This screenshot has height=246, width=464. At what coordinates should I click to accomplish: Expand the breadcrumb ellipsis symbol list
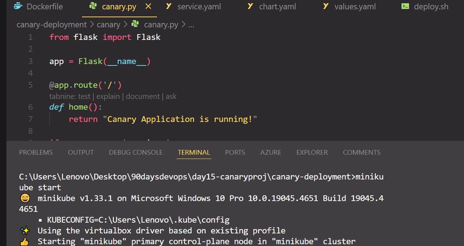(191, 24)
